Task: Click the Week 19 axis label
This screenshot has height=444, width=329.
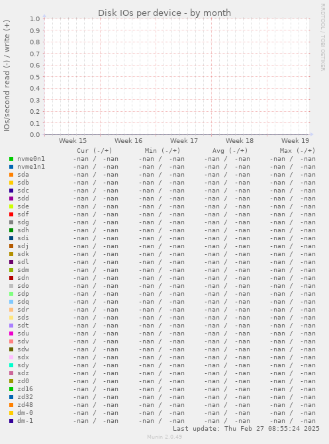Action: point(295,141)
